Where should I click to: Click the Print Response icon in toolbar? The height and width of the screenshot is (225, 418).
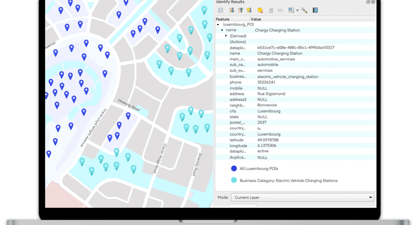pyautogui.click(x=280, y=10)
